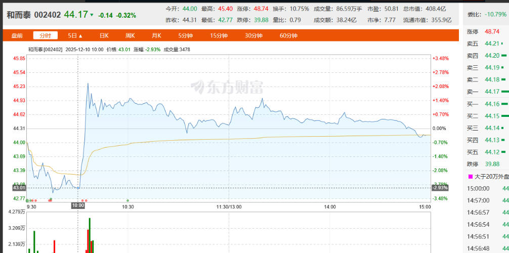Switch chart to 60分钟 interval
This screenshot has height=253, width=509.
(288, 36)
